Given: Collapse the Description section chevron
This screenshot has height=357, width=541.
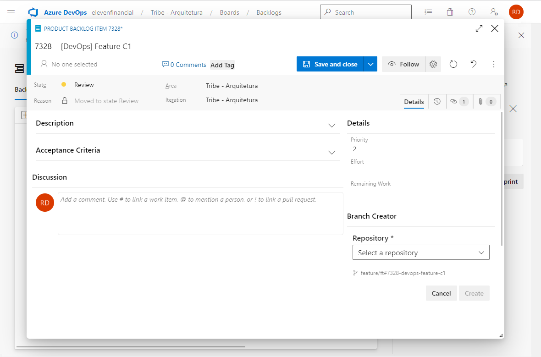Looking at the screenshot, I should click(x=331, y=126).
